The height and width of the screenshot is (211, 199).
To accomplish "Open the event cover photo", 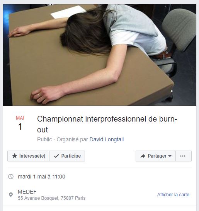I will (x=100, y=55).
